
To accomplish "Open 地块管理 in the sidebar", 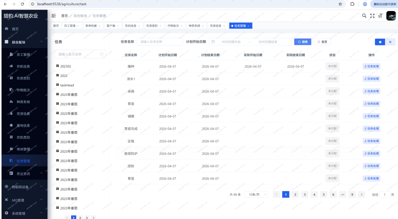I will point(24,149).
